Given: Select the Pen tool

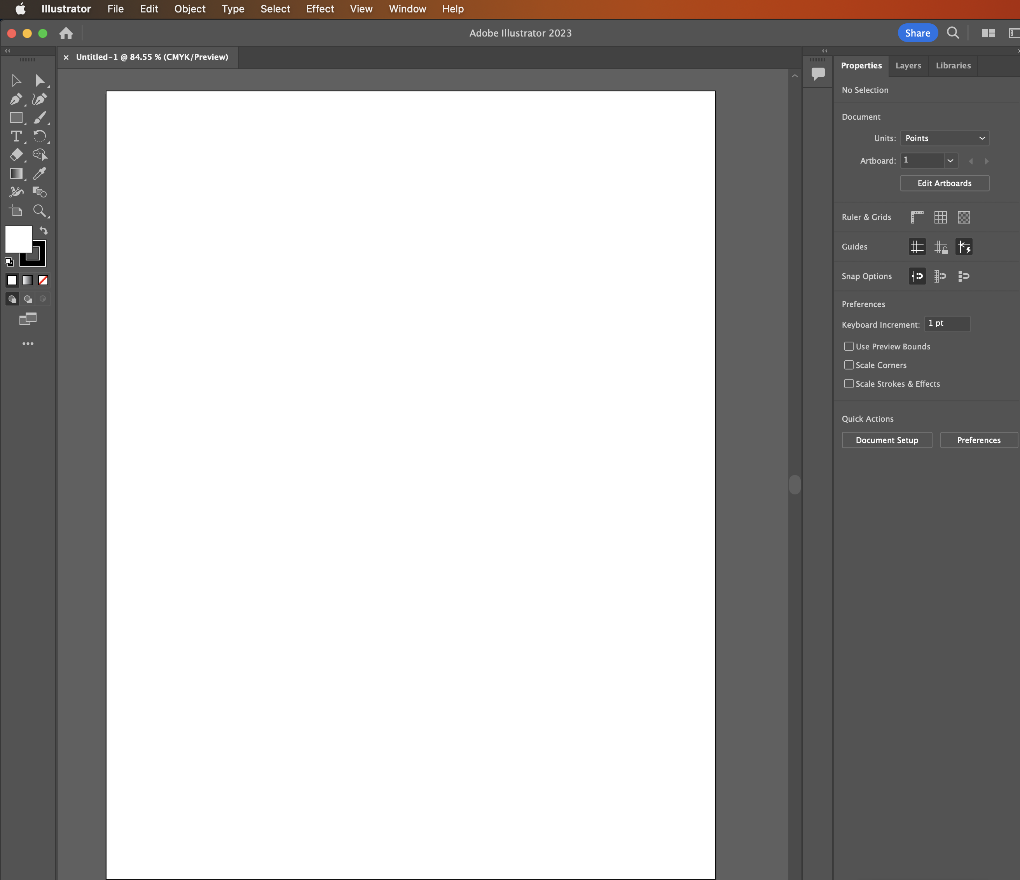Looking at the screenshot, I should [x=16, y=99].
